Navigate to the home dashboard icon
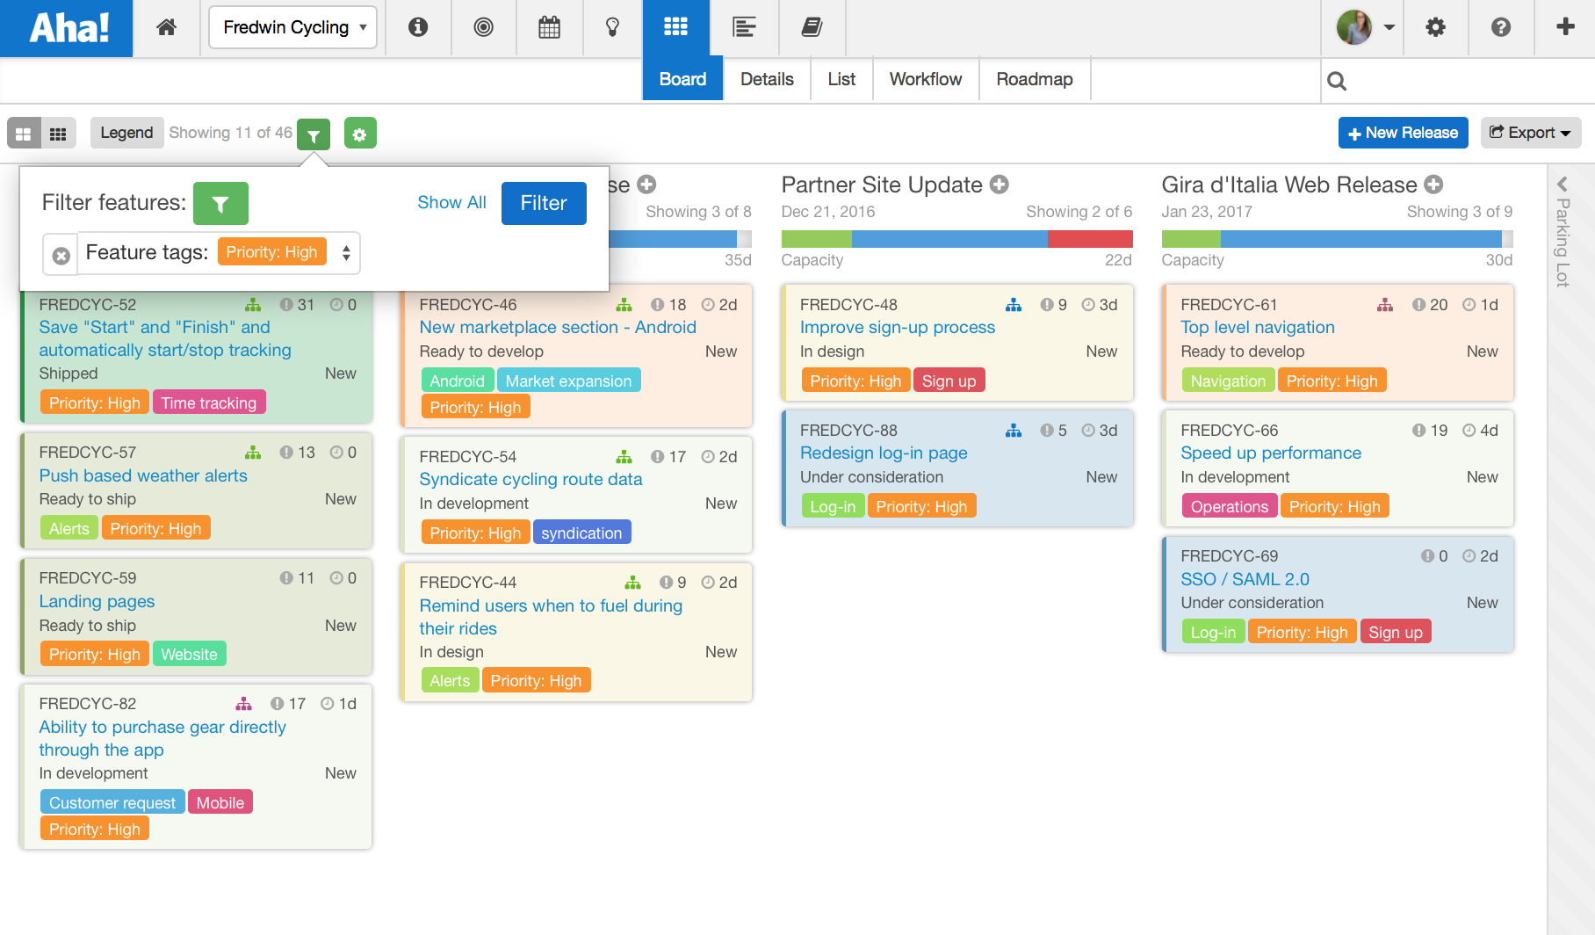Viewport: 1595px width, 935px height. click(166, 27)
